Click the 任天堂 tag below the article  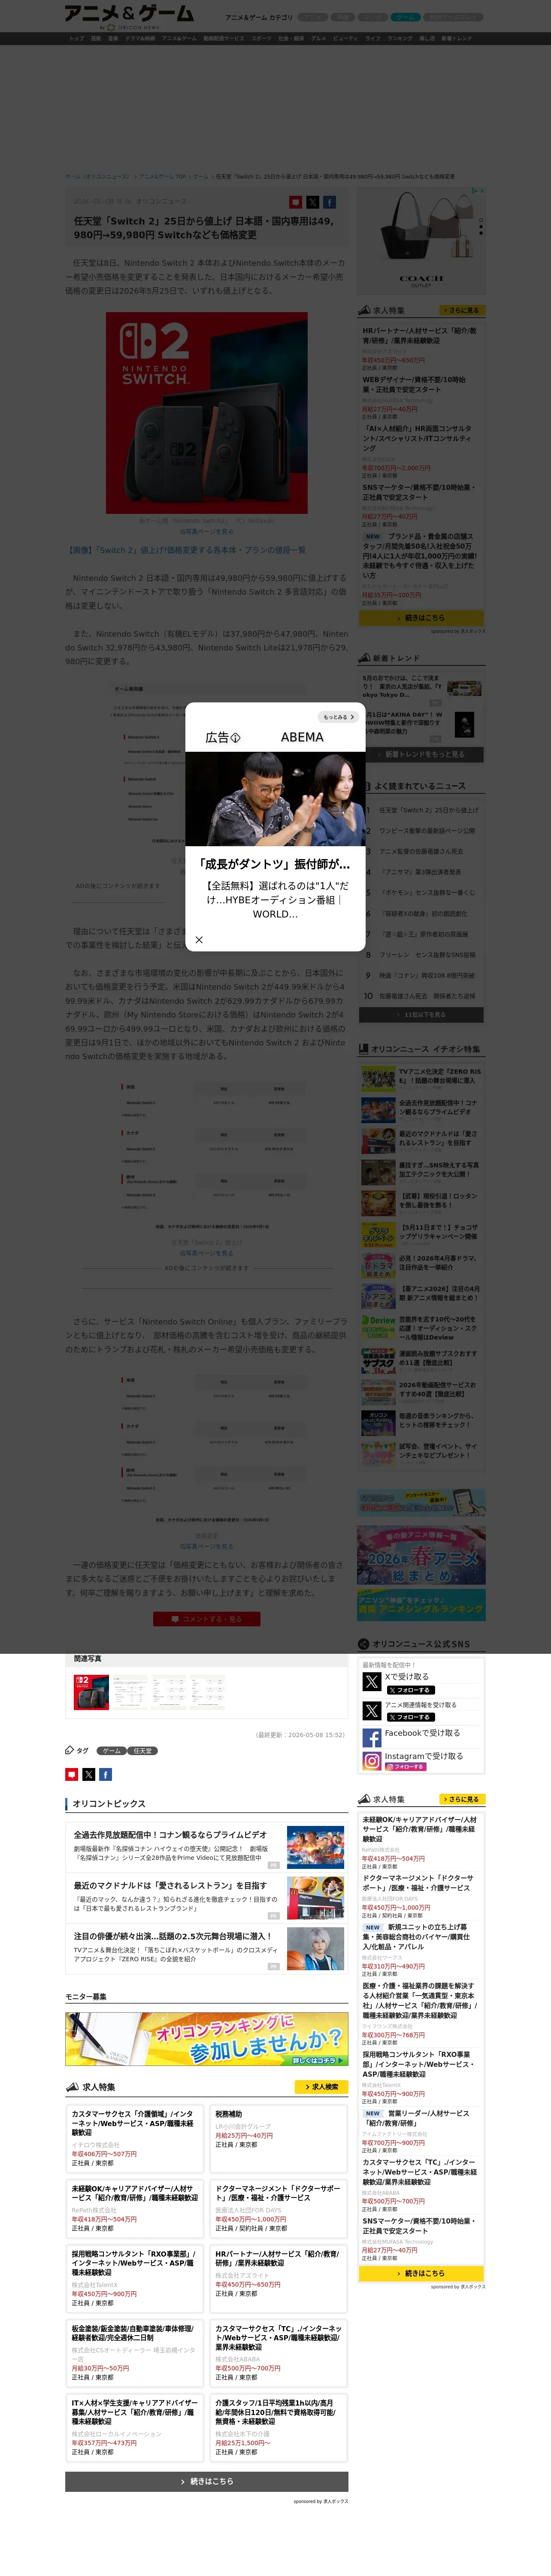(143, 1751)
